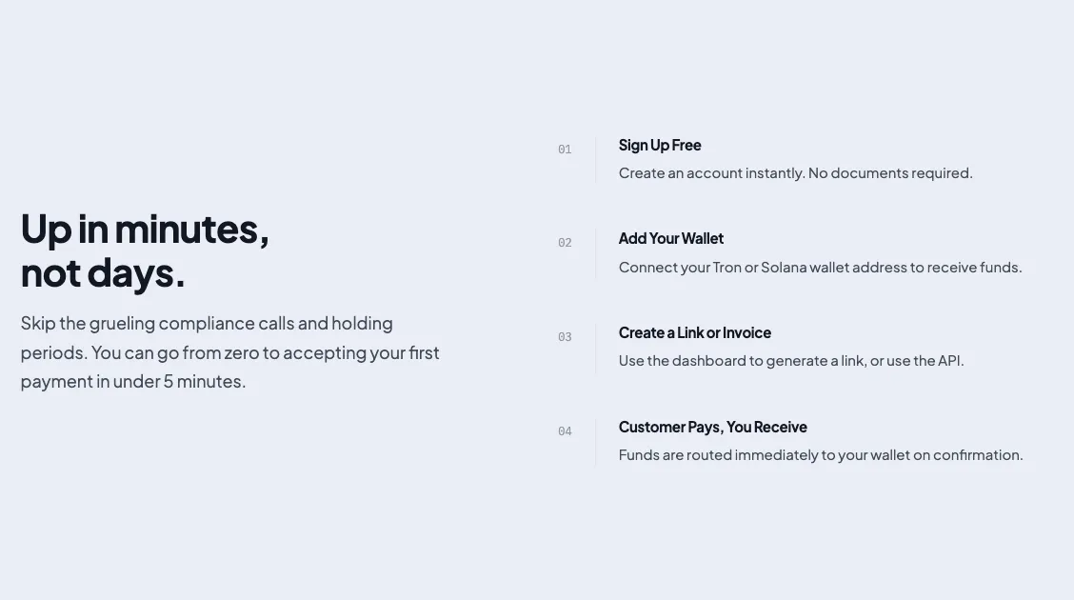The image size is (1074, 600).
Task: Click the step number 02 label
Action: click(565, 243)
